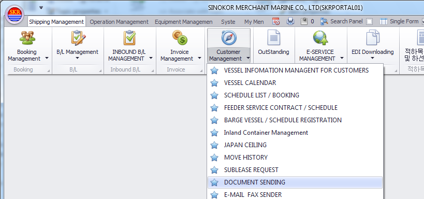Expand the Booking Management dropdown arrow

[47, 58]
